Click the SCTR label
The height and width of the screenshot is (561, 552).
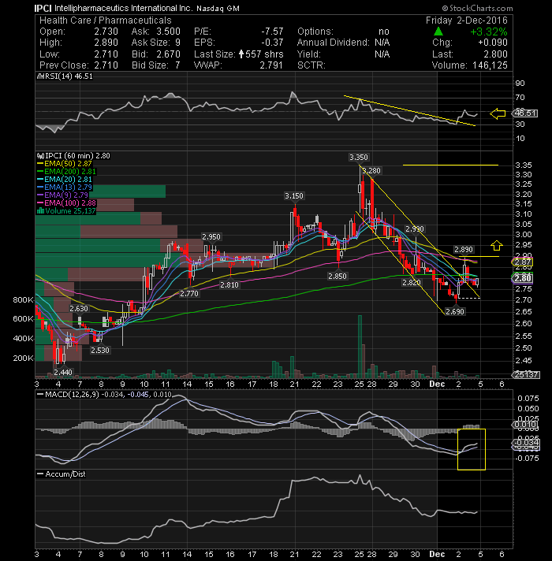point(311,65)
